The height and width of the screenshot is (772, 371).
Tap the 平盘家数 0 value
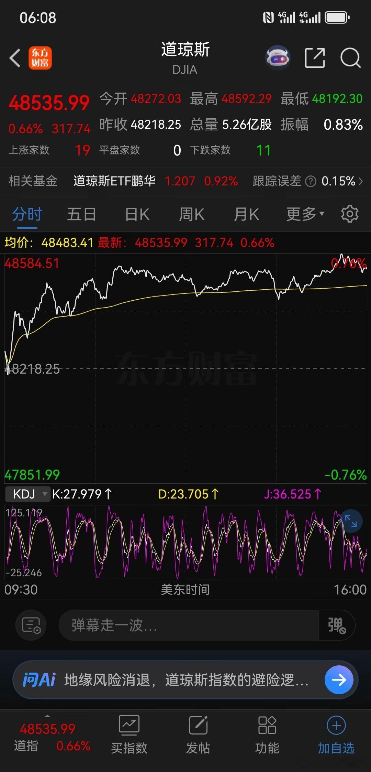pos(177,150)
